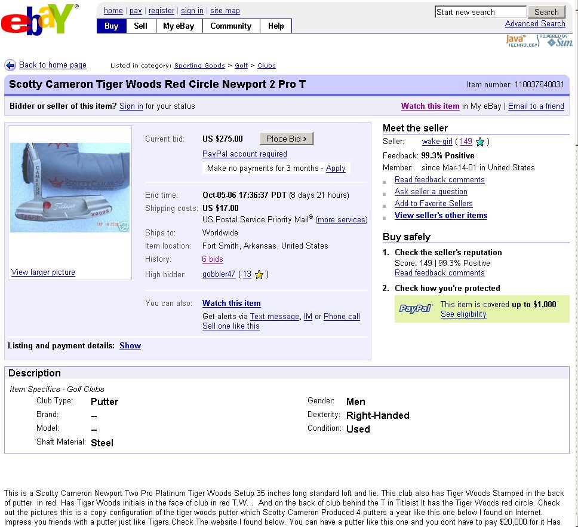Click Phone call alerts link

click(x=342, y=317)
